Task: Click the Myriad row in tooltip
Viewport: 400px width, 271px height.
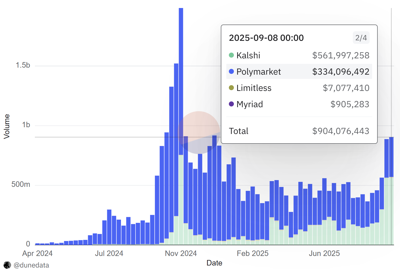Action: click(299, 104)
